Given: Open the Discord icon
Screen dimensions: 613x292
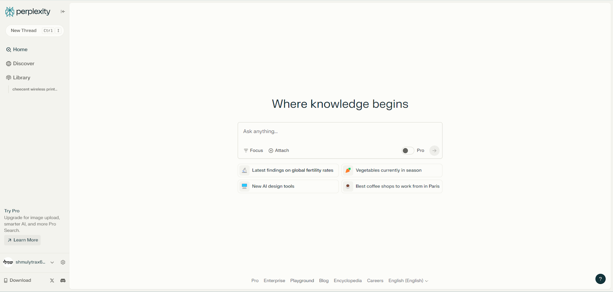Looking at the screenshot, I should [63, 280].
